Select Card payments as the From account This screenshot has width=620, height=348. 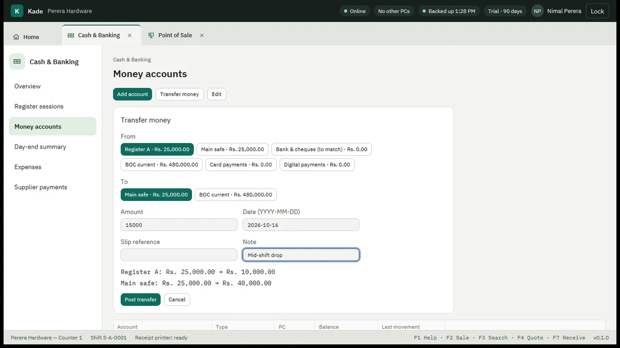pos(241,165)
